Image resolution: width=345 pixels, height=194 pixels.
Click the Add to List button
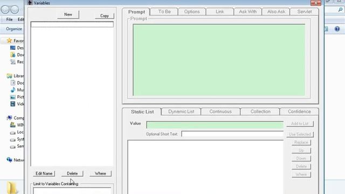[300, 123]
